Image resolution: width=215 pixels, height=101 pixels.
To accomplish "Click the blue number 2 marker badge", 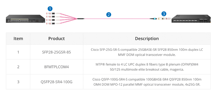I will [109, 15].
